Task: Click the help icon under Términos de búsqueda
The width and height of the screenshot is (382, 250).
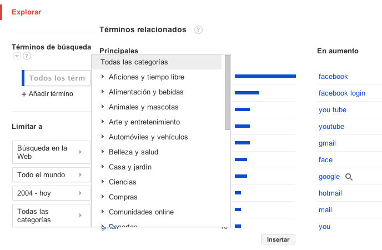Action: pyautogui.click(x=27, y=56)
